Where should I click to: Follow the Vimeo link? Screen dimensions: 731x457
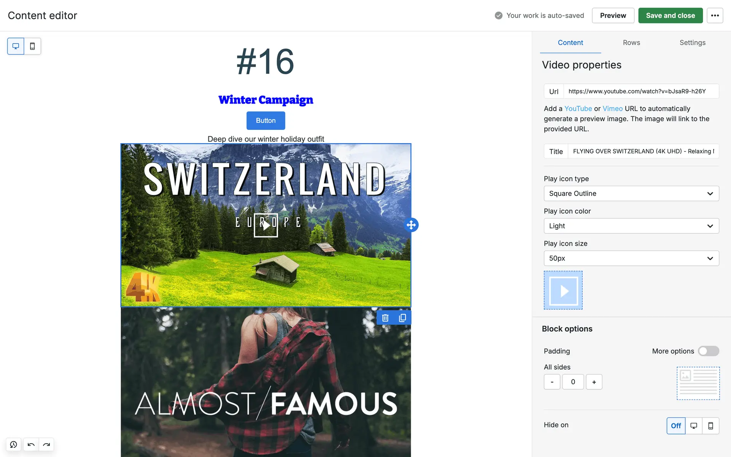(x=613, y=109)
